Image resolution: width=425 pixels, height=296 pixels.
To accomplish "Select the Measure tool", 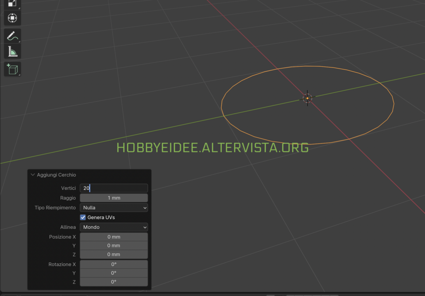I will tap(12, 51).
